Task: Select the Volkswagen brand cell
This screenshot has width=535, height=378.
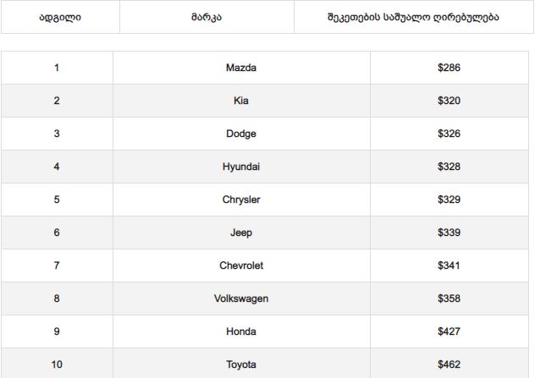Action: [x=241, y=299]
